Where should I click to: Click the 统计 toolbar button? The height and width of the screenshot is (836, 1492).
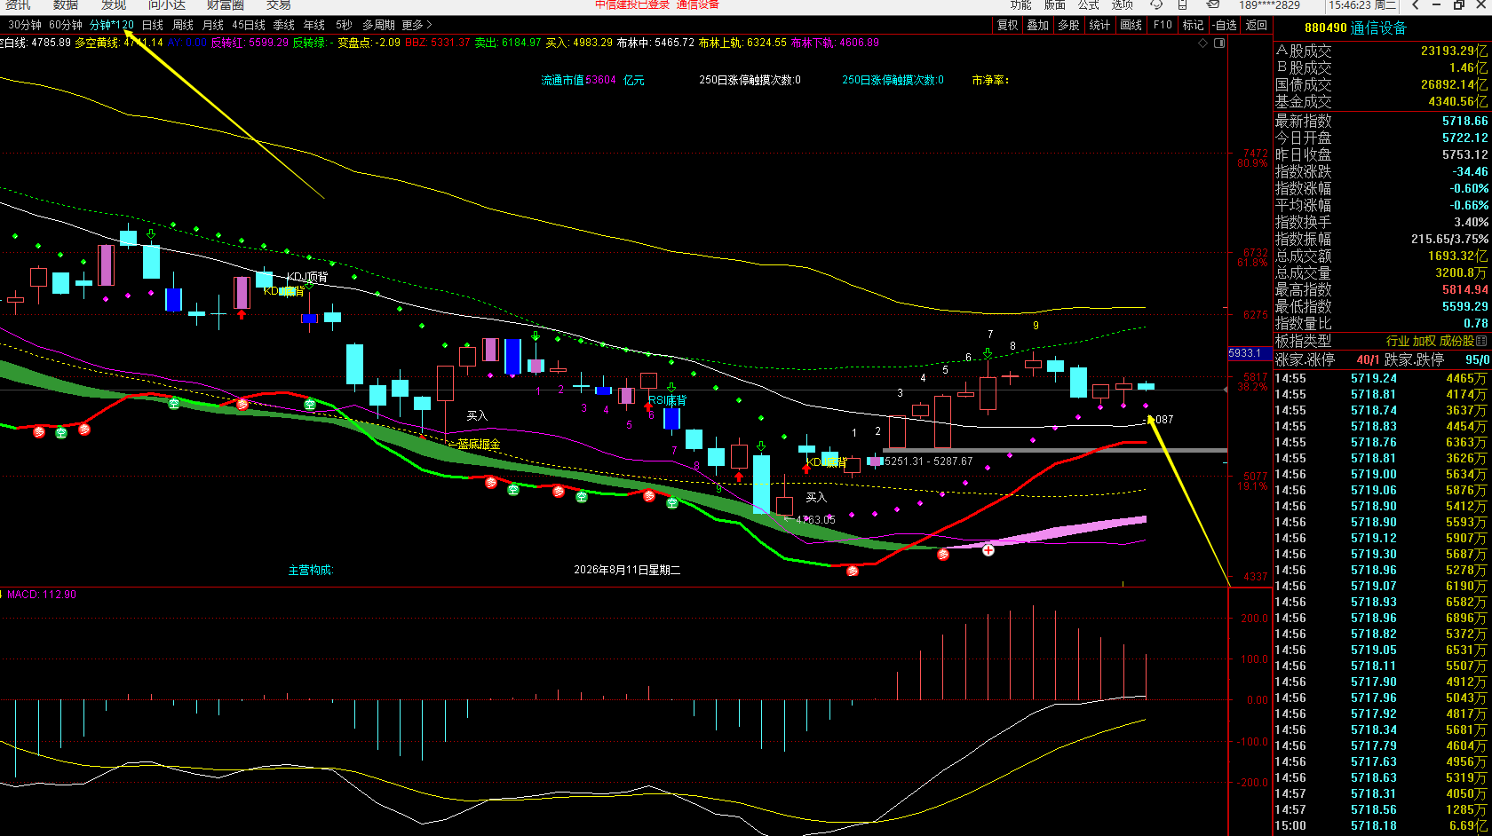(x=1099, y=25)
